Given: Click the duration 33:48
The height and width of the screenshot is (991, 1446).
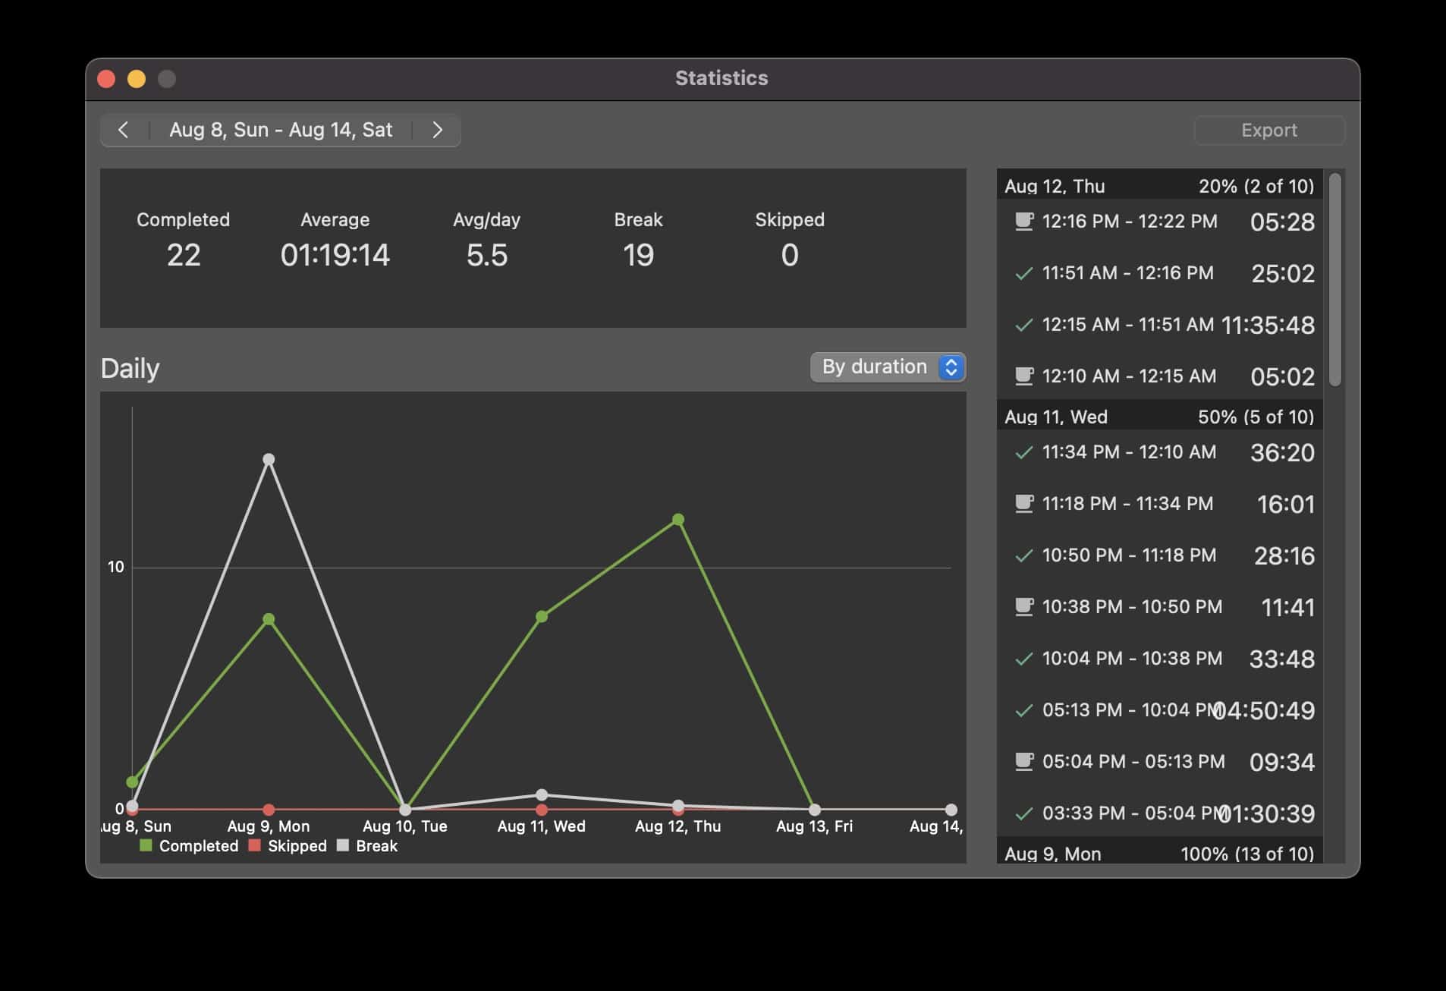Looking at the screenshot, I should coord(1282,659).
